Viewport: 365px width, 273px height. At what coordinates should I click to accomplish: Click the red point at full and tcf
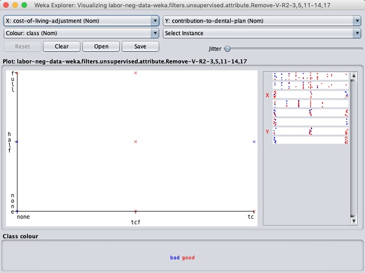click(x=136, y=73)
